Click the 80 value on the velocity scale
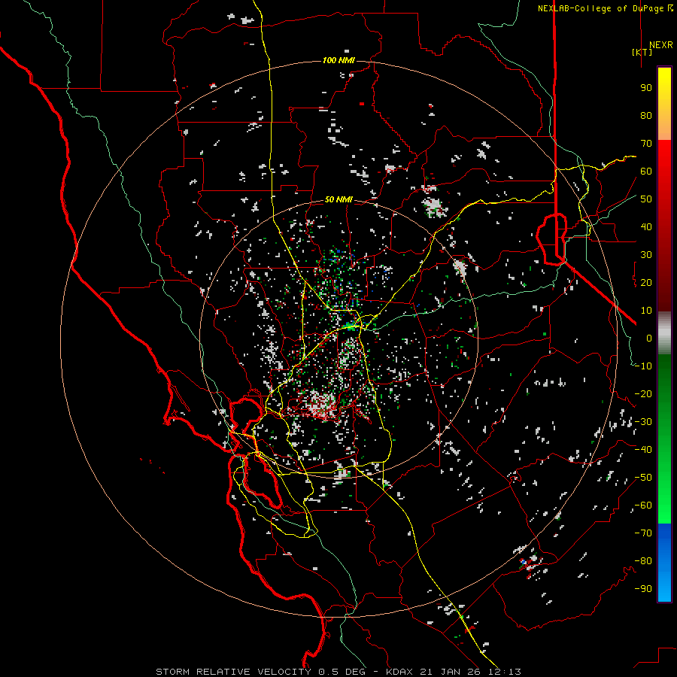This screenshot has width=677, height=677. coord(646,116)
